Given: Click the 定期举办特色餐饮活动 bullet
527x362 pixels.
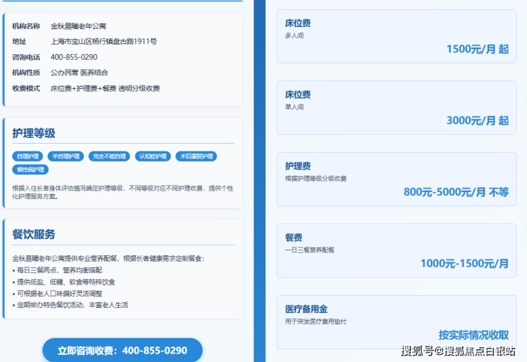Looking at the screenshot, I should pos(71,305).
